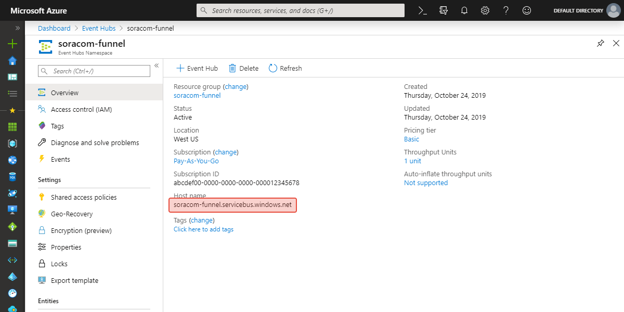Viewport: 624px width, 312px height.
Task: Open the Pay-As-You-Go subscription
Action: click(197, 161)
